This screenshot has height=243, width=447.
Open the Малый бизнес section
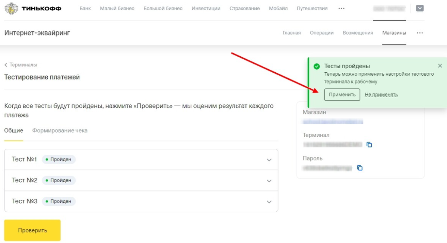(117, 8)
